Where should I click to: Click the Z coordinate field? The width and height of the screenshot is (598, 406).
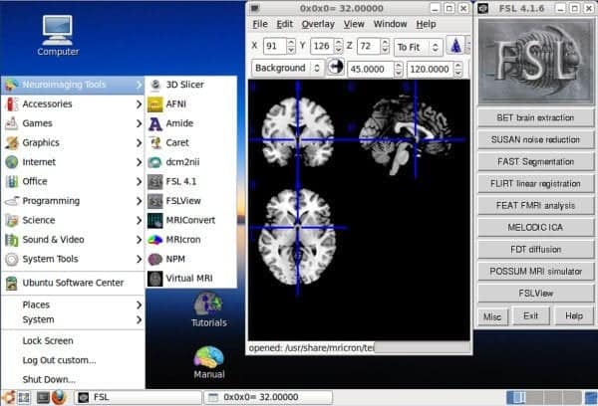point(369,46)
